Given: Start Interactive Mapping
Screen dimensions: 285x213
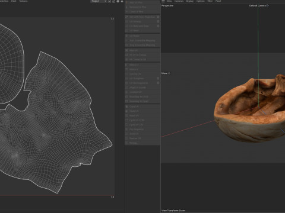Looking at the screenshot, I should [x=142, y=40].
